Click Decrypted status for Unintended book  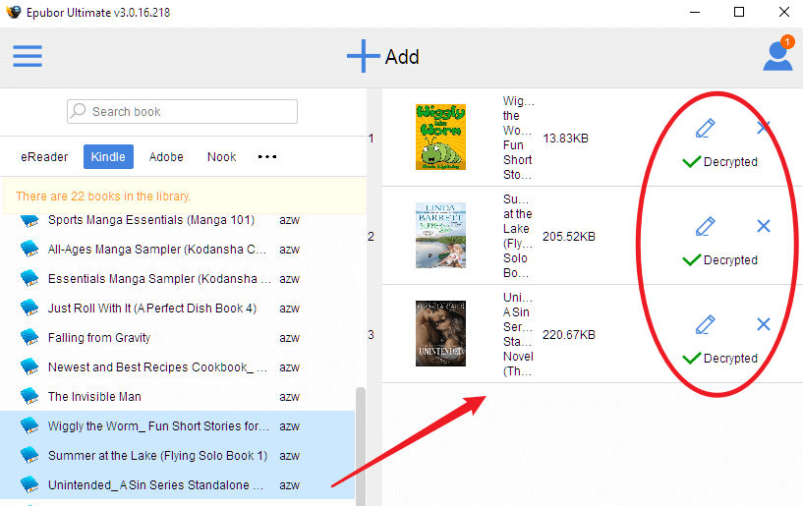720,359
